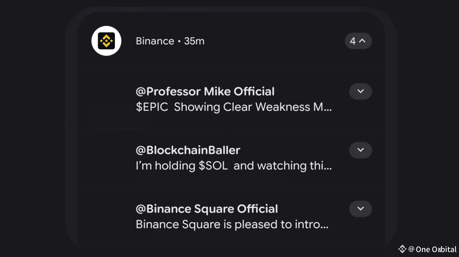Collapse the group with the up caret
The image size is (459, 257).
(x=363, y=41)
